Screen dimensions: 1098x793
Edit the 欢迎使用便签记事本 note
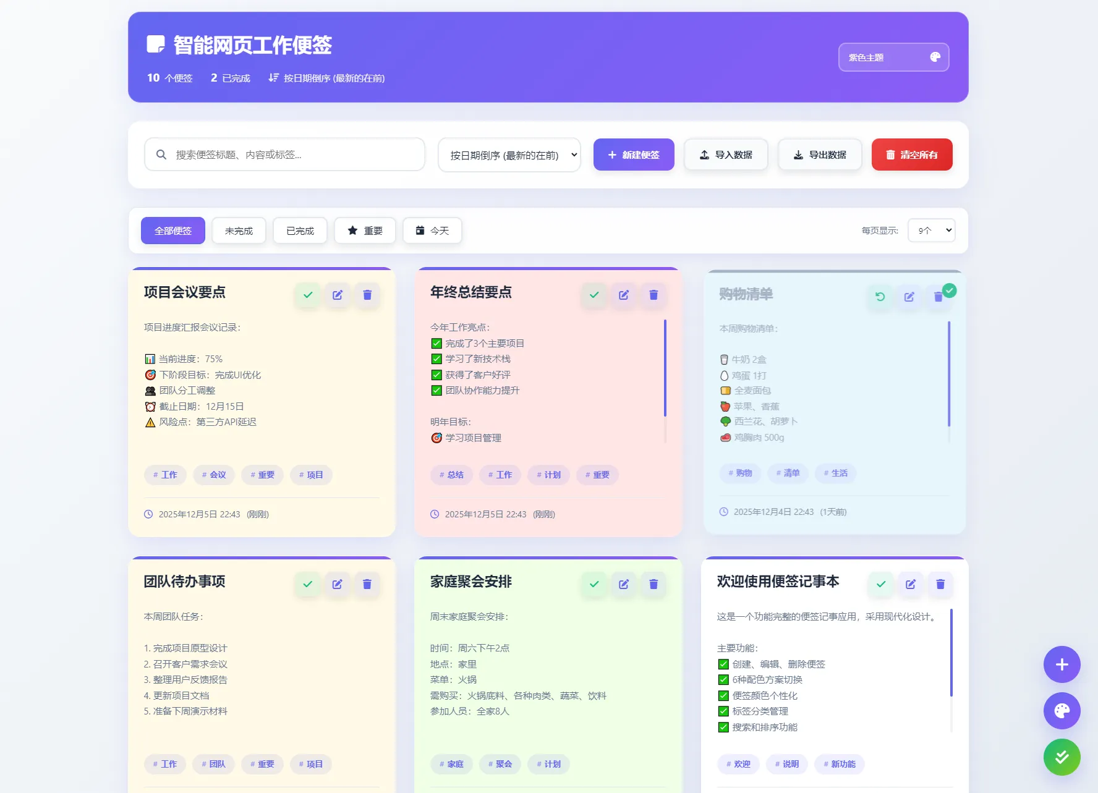coord(910,584)
